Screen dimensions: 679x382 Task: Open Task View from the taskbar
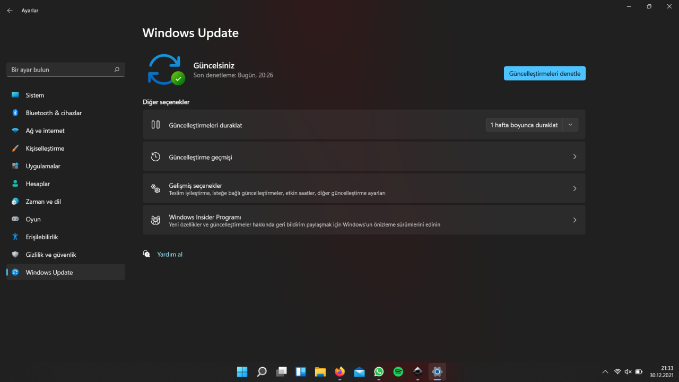tap(281, 371)
